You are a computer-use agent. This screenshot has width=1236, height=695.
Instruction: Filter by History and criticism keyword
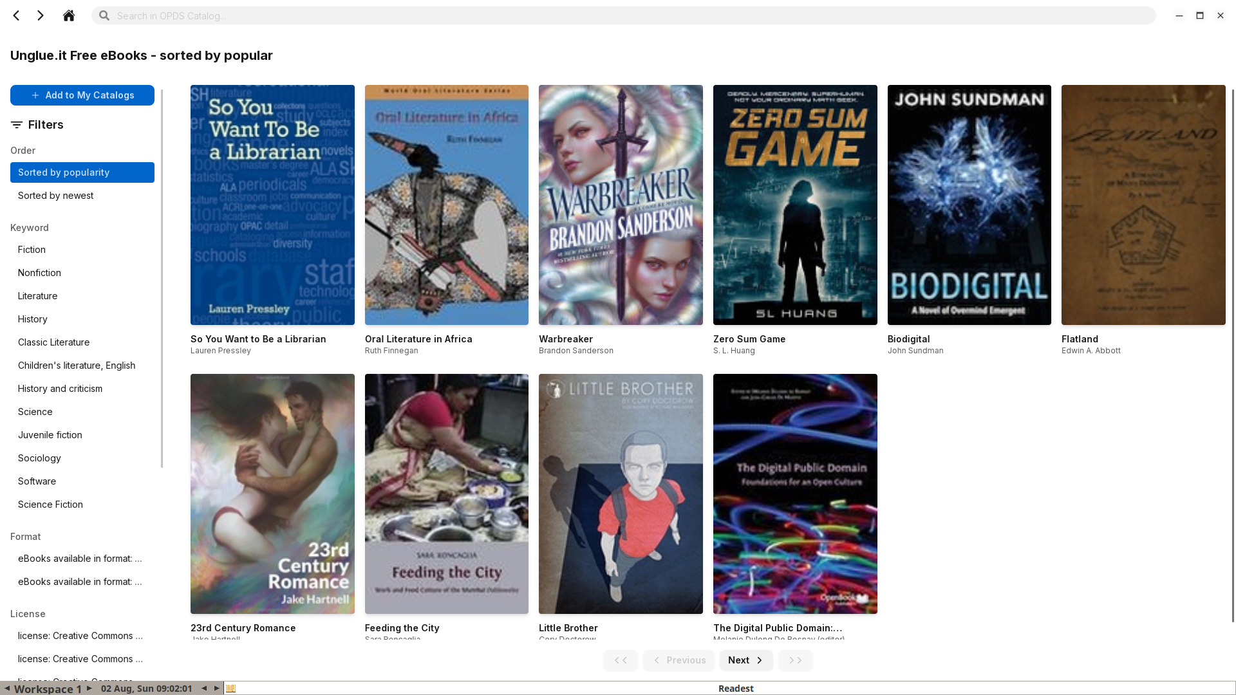pyautogui.click(x=82, y=389)
